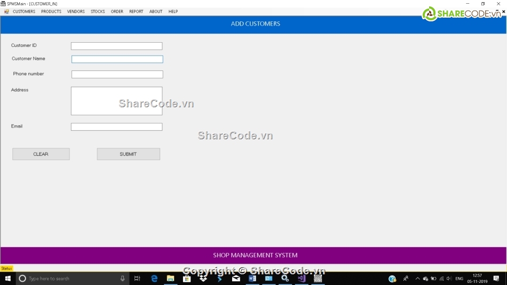Open the VENDORS menu
This screenshot has width=507, height=285.
click(76, 11)
